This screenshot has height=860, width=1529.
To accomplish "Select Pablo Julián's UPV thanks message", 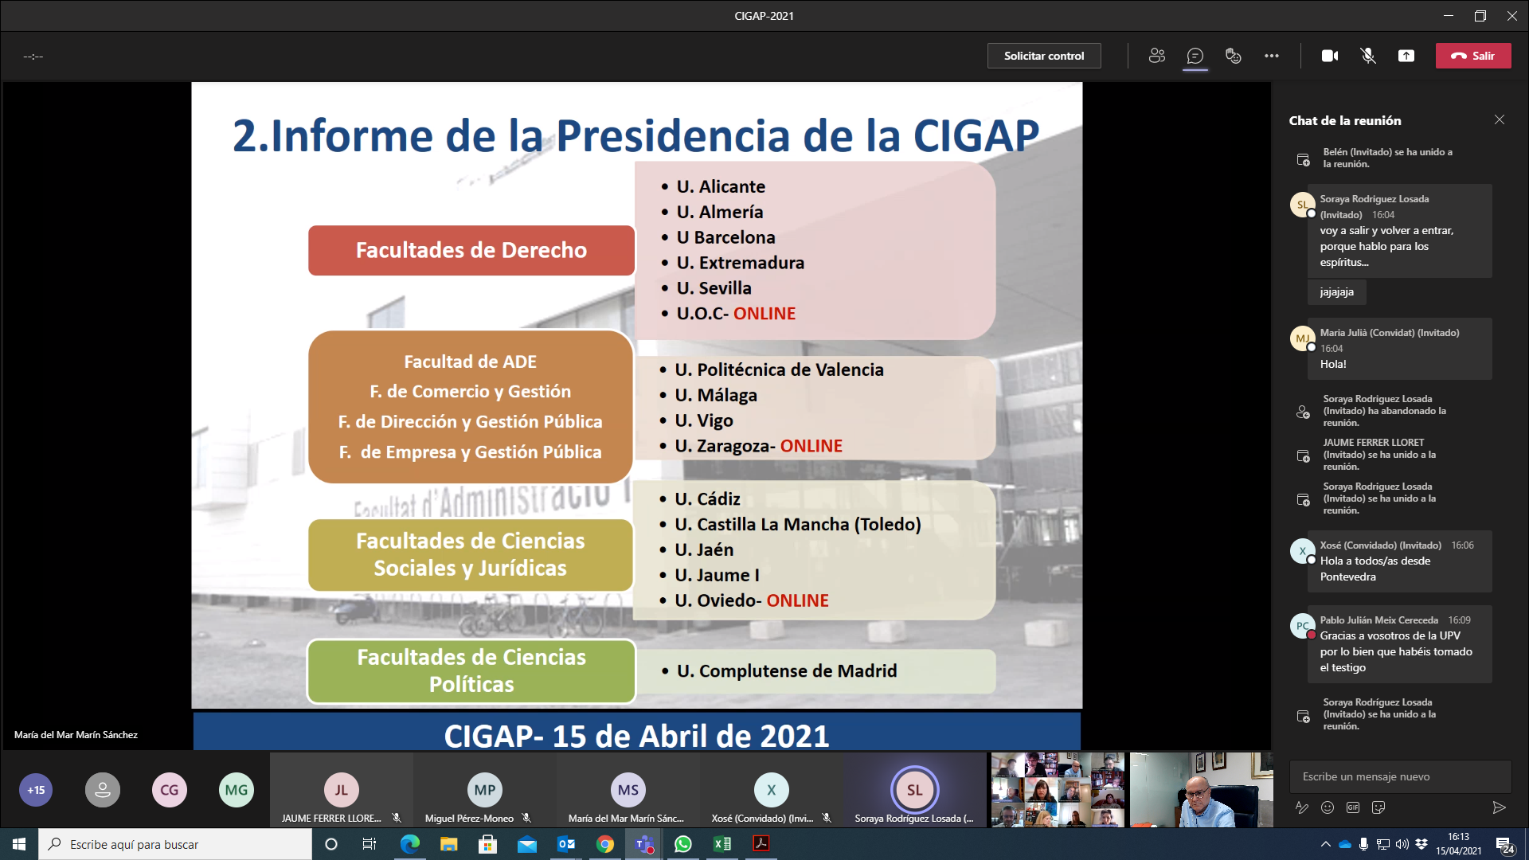I will 1400,644.
